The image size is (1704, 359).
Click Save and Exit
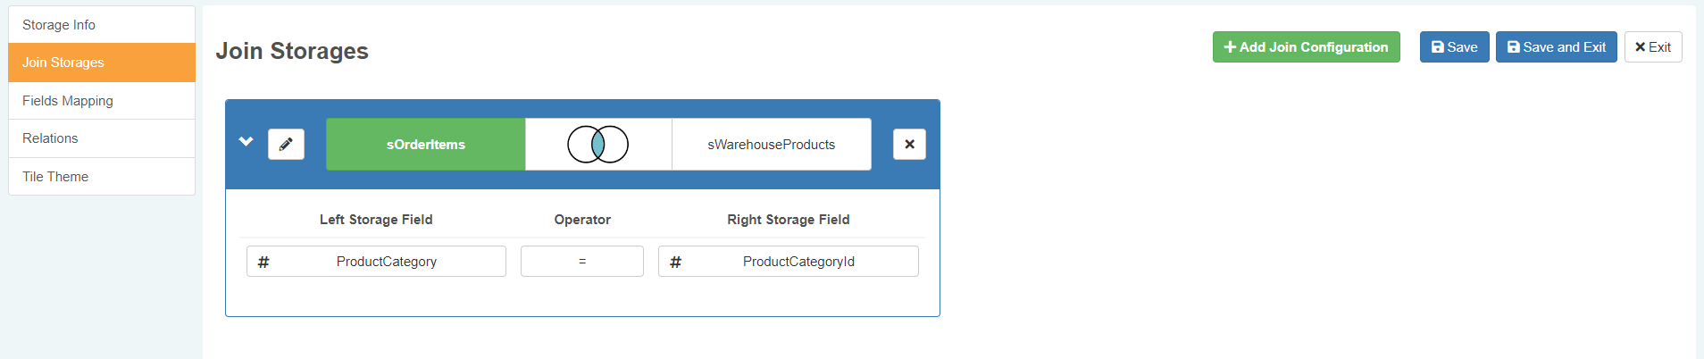click(x=1556, y=47)
